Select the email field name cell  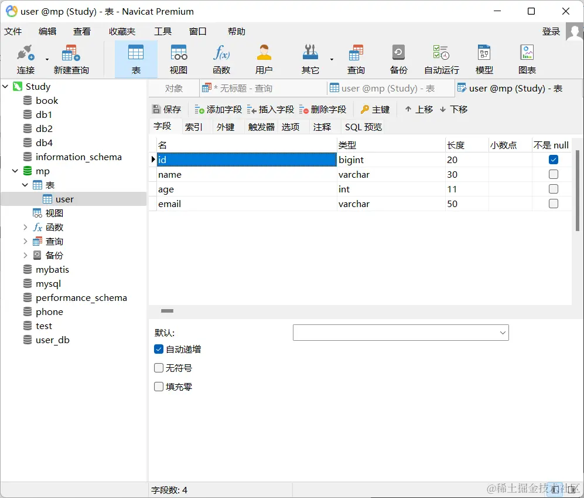pos(247,204)
